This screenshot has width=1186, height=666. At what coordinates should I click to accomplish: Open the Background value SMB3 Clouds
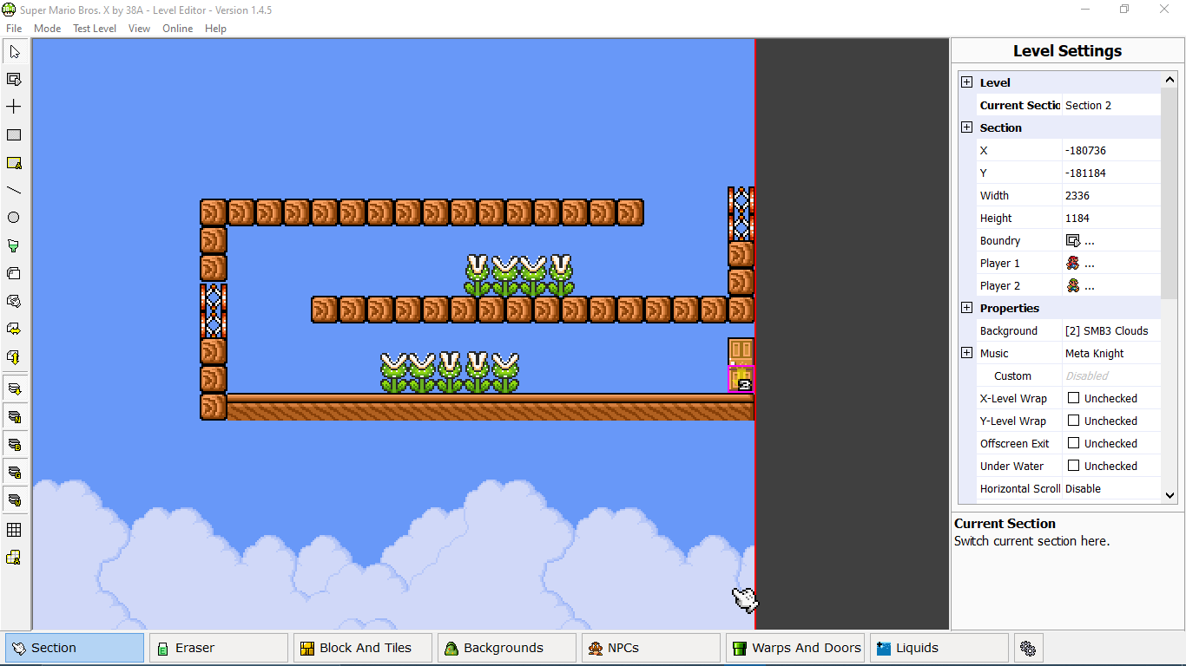[1111, 330]
